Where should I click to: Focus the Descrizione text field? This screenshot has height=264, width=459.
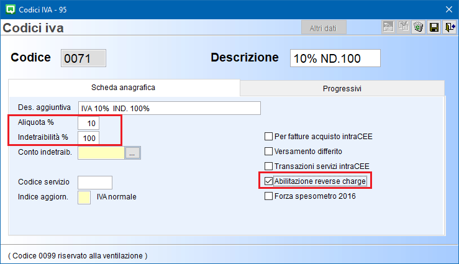point(335,58)
